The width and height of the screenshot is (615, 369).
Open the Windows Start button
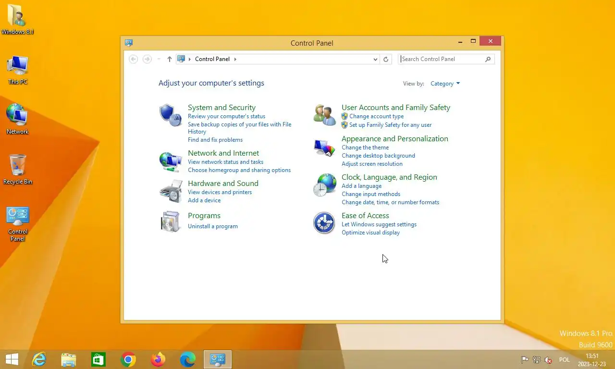pos(12,359)
